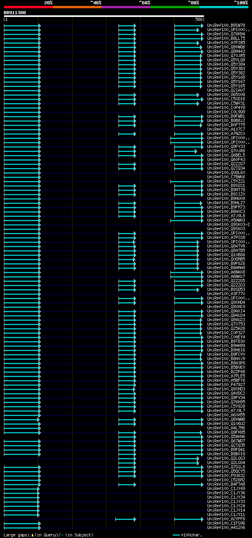Image resolution: width=252 pixels, height=538 pixels.
Task: Select the UniRef100_B9SD53 entry
Action: 226,289
